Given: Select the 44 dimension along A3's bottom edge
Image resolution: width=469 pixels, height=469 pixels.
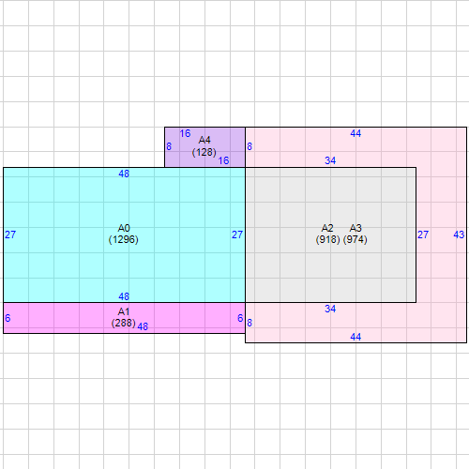Looking at the screenshot, I should coord(356,337).
